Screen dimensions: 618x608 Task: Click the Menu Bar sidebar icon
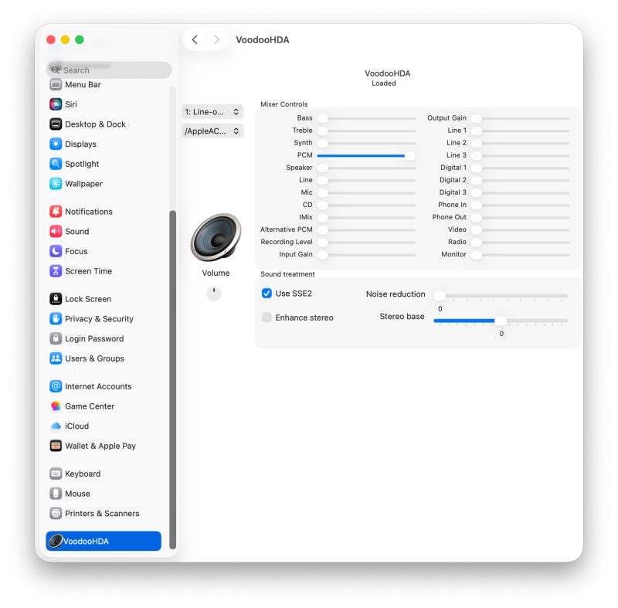coord(56,84)
